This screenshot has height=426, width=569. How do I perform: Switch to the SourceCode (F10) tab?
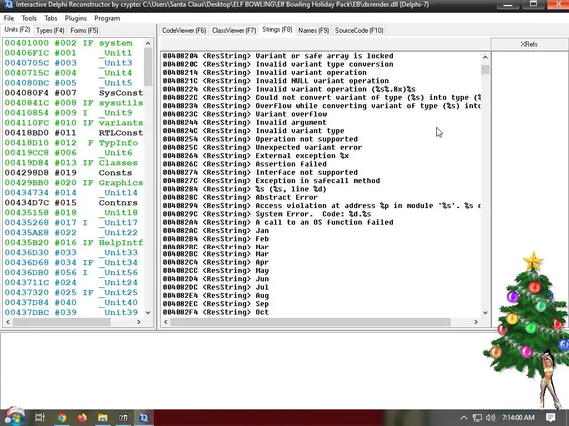[x=359, y=31]
